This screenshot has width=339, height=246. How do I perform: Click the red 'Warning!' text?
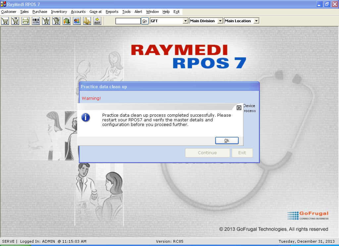click(x=91, y=98)
